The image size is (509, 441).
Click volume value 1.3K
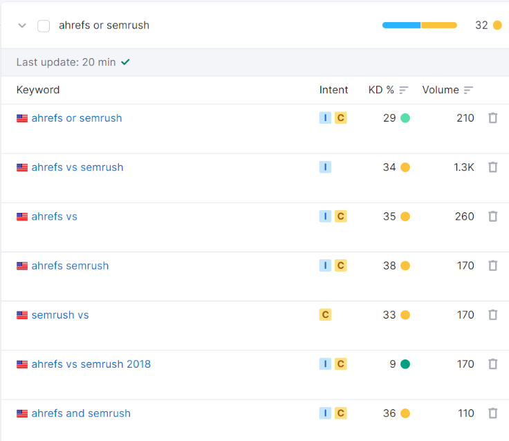pos(464,167)
